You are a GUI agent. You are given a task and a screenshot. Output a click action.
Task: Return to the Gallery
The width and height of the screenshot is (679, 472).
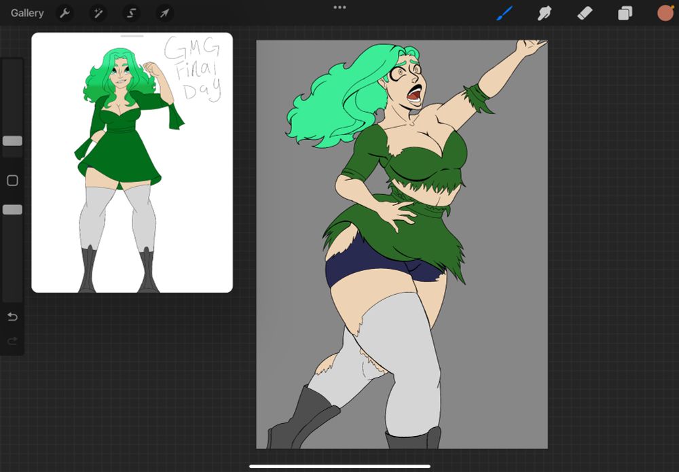[x=27, y=13]
